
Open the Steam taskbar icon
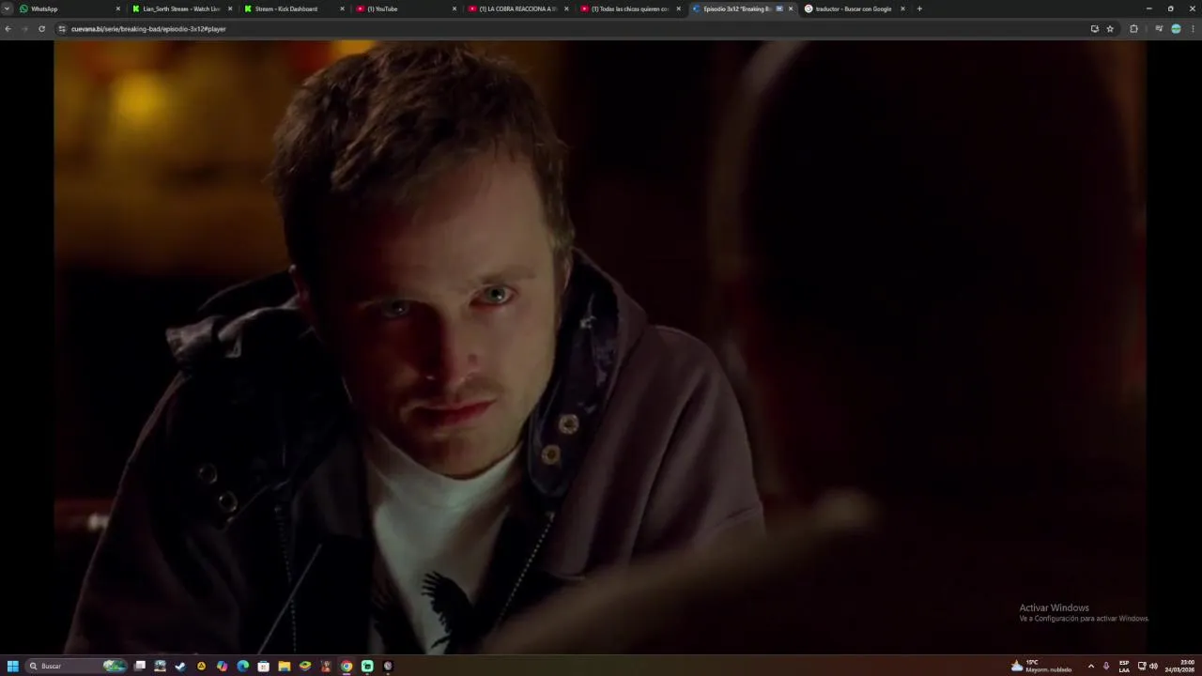(x=180, y=666)
